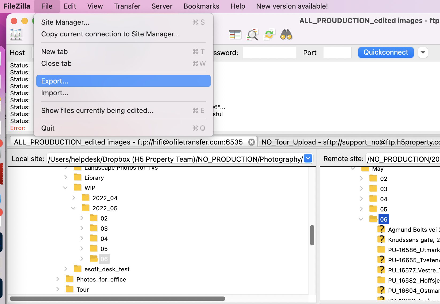
Task: Open the filename filters magnifier icon
Action: pyautogui.click(x=252, y=35)
